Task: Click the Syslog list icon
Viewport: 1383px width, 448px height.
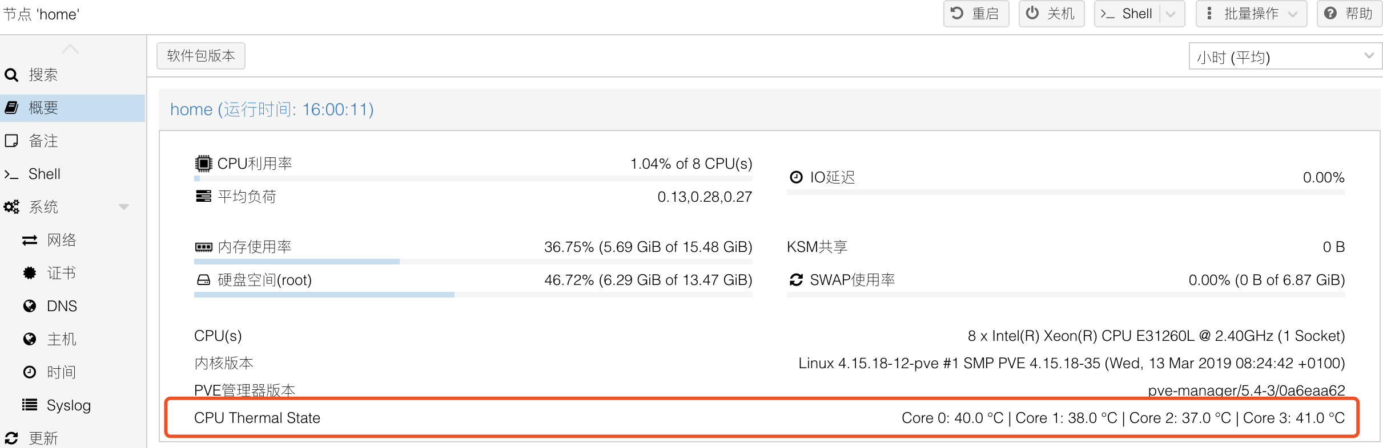Action: 30,405
